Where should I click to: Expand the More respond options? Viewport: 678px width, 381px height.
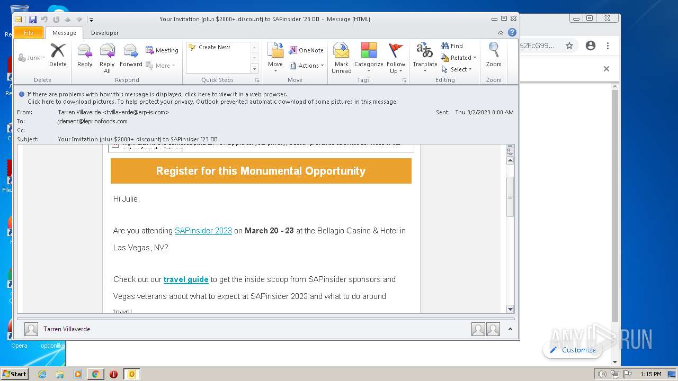tap(160, 66)
